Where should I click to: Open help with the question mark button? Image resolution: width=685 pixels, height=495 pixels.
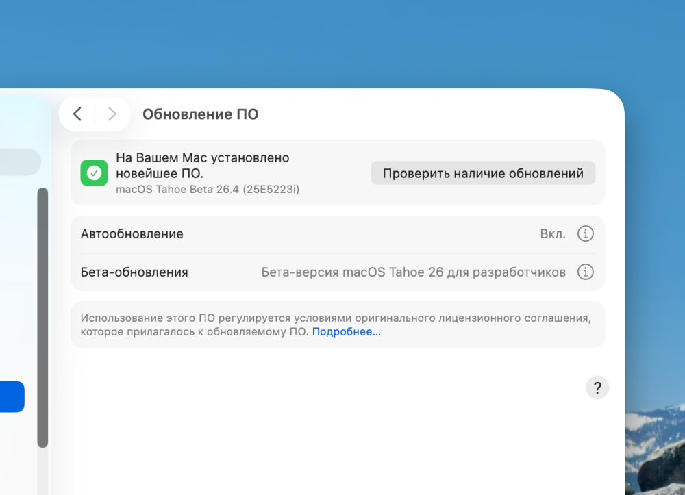click(597, 388)
